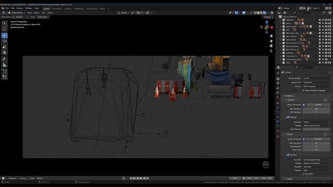Select the Select Box tool in toolbar
The image size is (333, 187).
coord(5,23)
